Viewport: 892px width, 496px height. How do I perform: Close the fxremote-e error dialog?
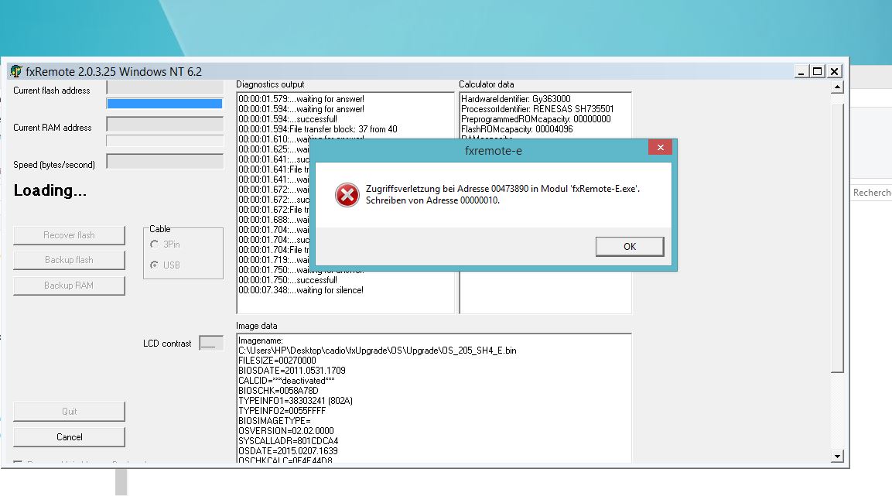[x=660, y=147]
